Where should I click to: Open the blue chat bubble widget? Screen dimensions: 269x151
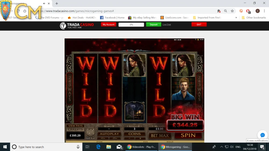[263, 135]
